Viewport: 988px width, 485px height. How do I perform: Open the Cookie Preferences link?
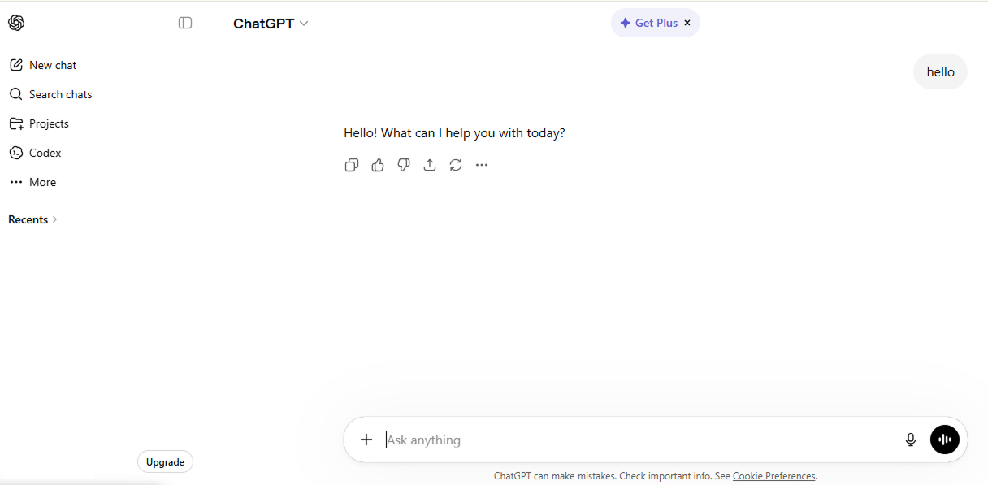[773, 476]
